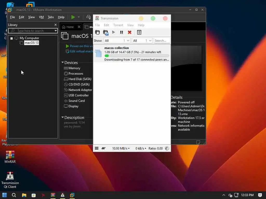Click Windows Start button
The width and height of the screenshot is (266, 199).
tap(5, 195)
